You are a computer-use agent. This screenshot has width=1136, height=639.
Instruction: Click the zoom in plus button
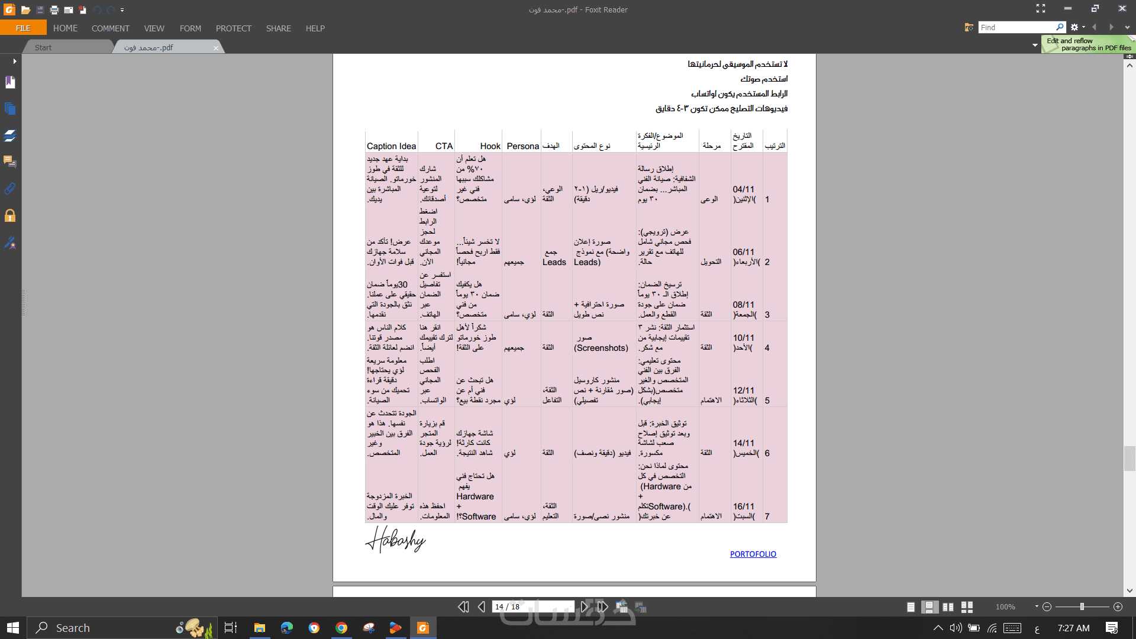1118,606
